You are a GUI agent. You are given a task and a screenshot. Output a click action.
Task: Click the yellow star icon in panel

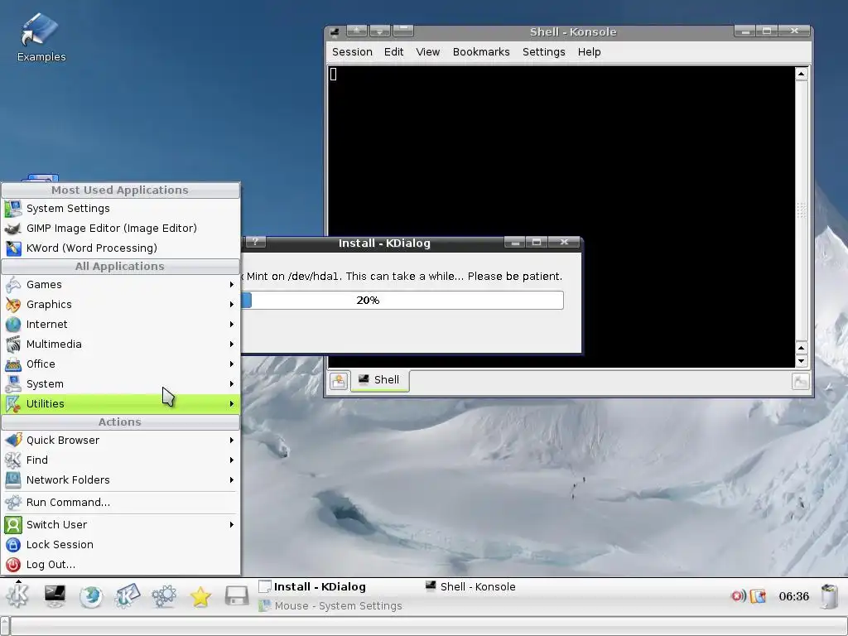200,596
